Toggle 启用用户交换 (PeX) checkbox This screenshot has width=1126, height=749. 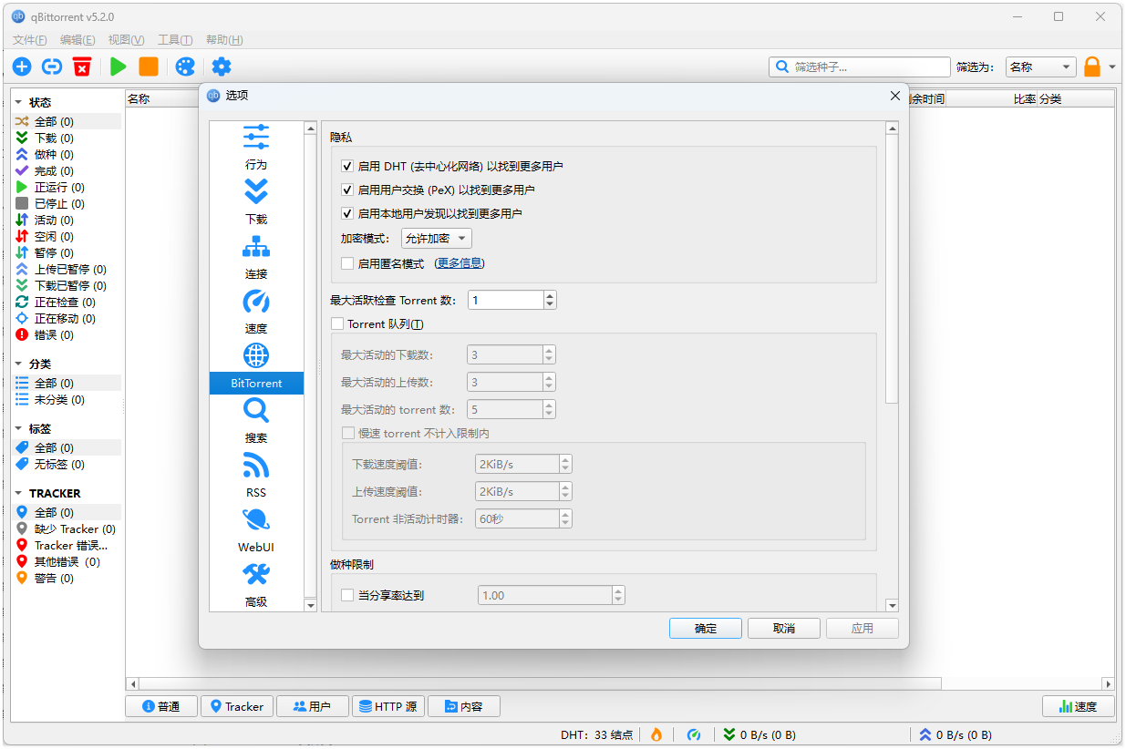tap(347, 190)
